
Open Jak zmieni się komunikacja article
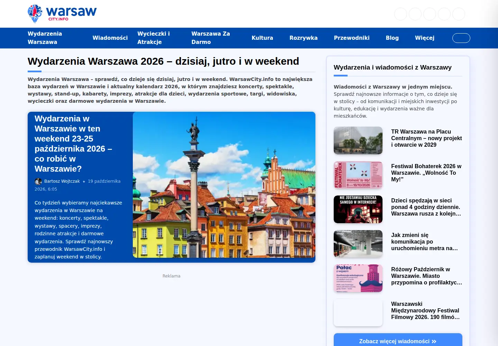coord(425,242)
